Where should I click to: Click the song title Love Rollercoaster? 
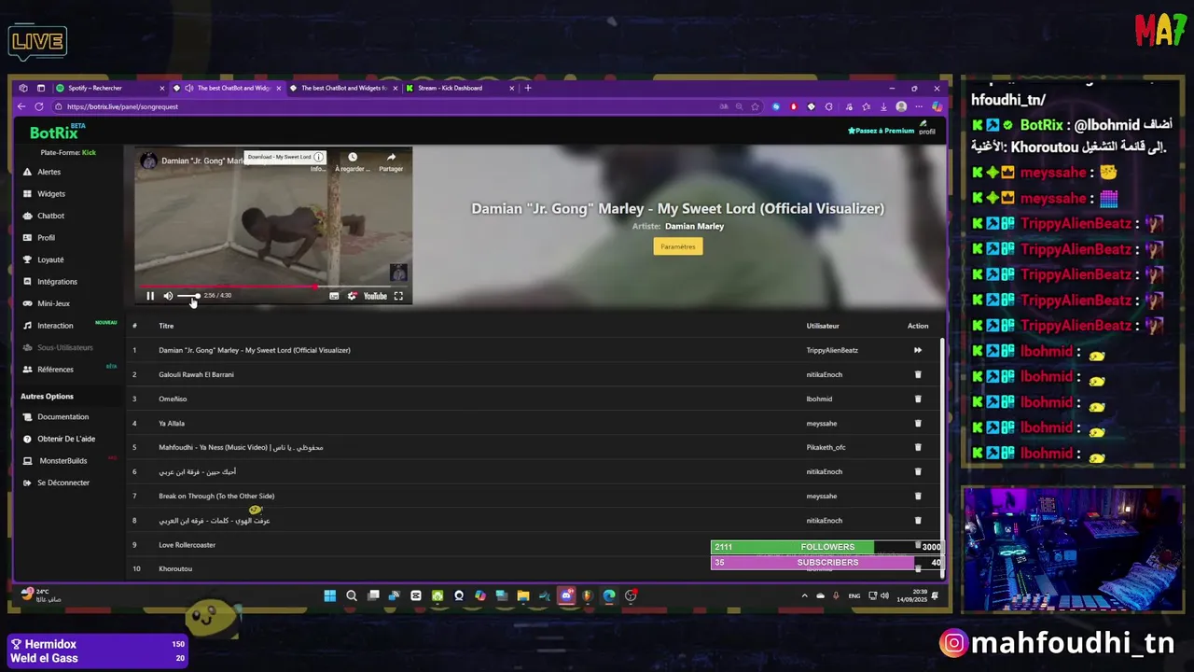[187, 545]
